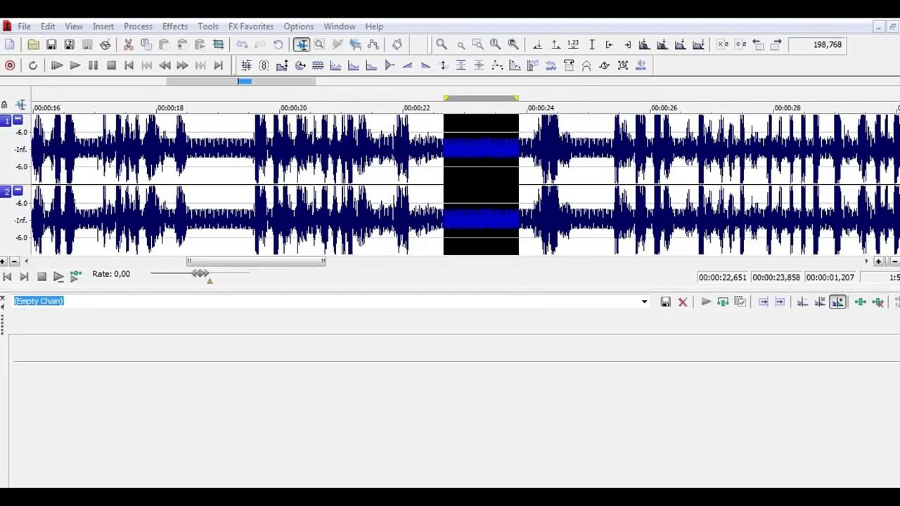Select the Envelope tool

click(373, 44)
